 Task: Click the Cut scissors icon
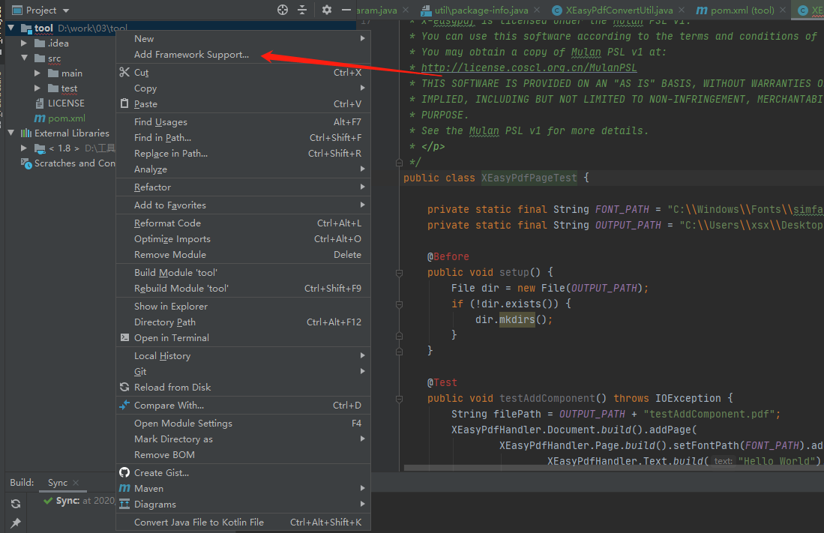coord(124,73)
